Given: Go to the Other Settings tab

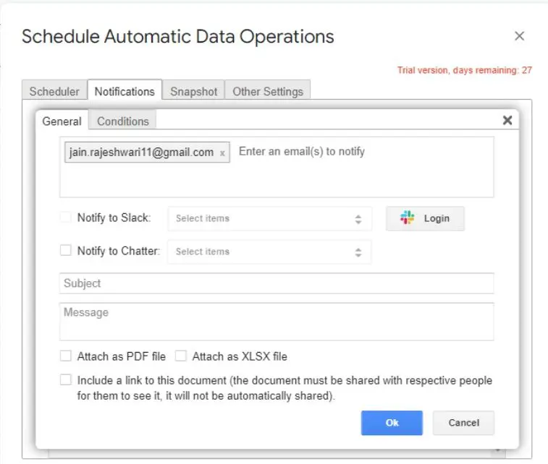Looking at the screenshot, I should pos(267,92).
